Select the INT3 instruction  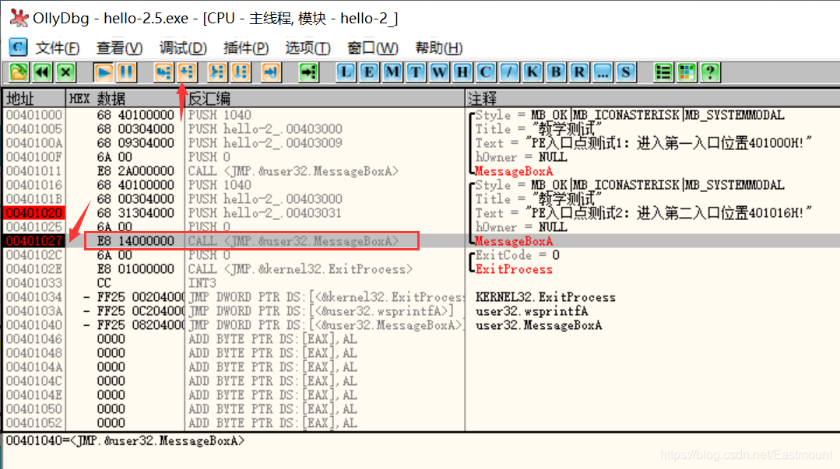202,282
